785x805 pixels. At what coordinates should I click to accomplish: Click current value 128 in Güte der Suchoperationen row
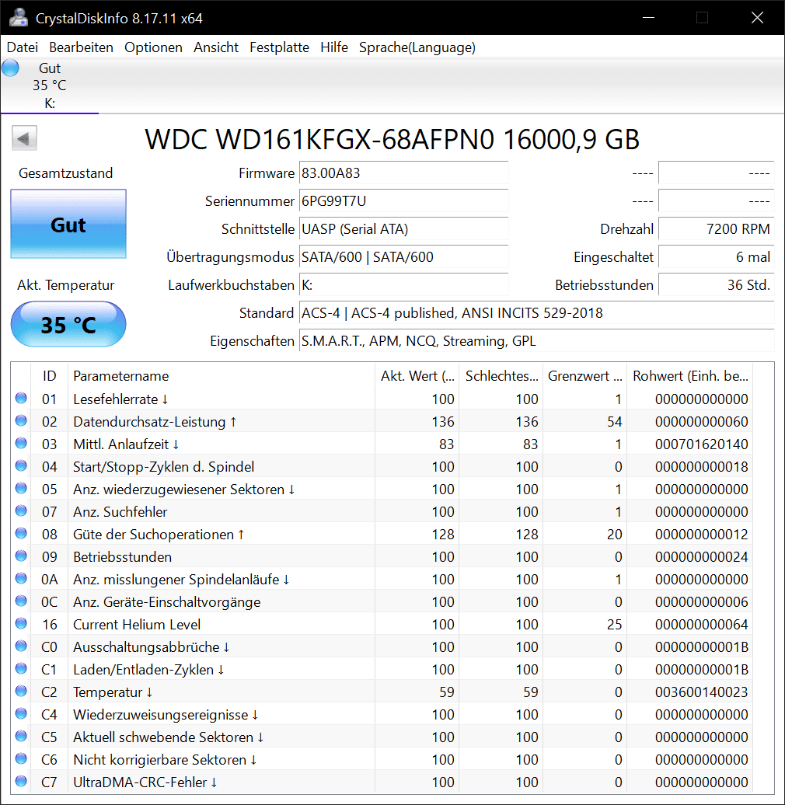(x=443, y=534)
